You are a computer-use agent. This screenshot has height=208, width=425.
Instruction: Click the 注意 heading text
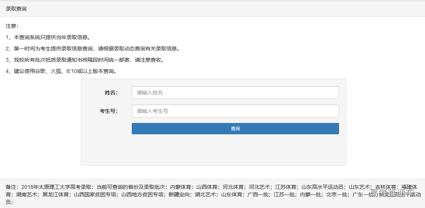pos(12,26)
